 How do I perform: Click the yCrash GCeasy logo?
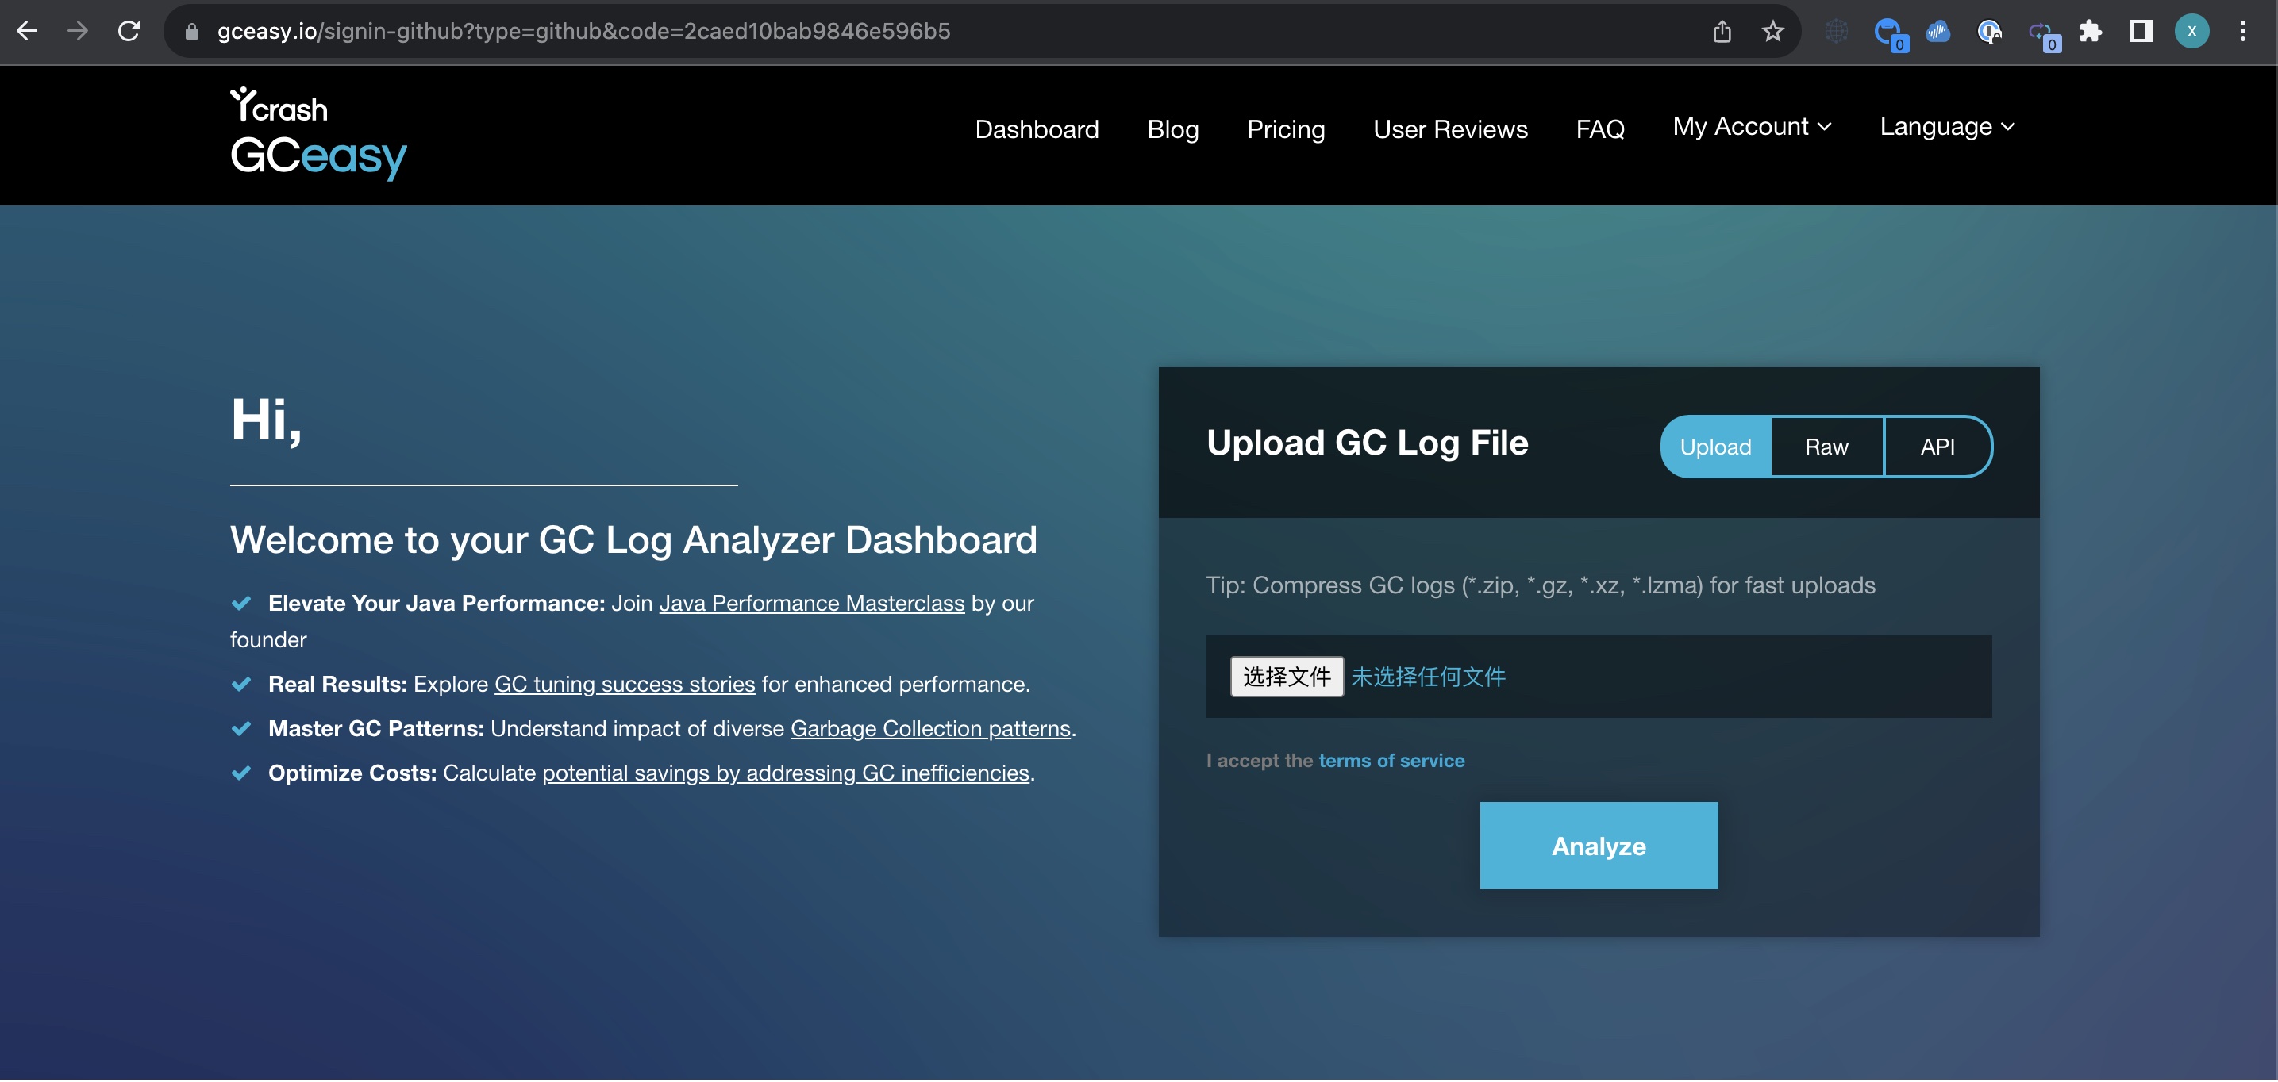318,133
